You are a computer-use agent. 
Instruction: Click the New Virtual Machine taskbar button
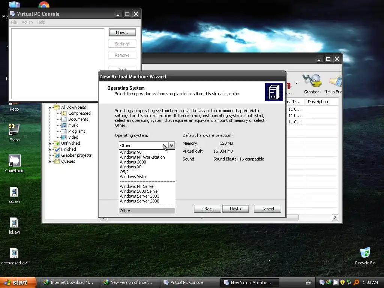(249, 283)
